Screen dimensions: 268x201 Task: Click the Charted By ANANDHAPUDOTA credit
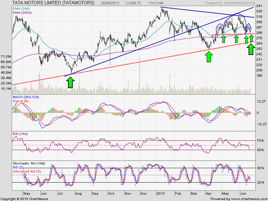tap(230, 3)
